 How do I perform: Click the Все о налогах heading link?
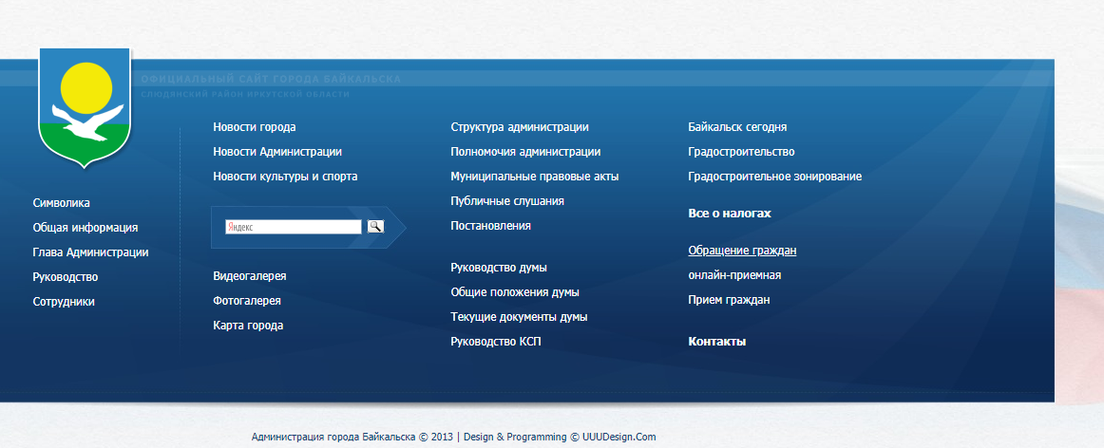coord(729,215)
